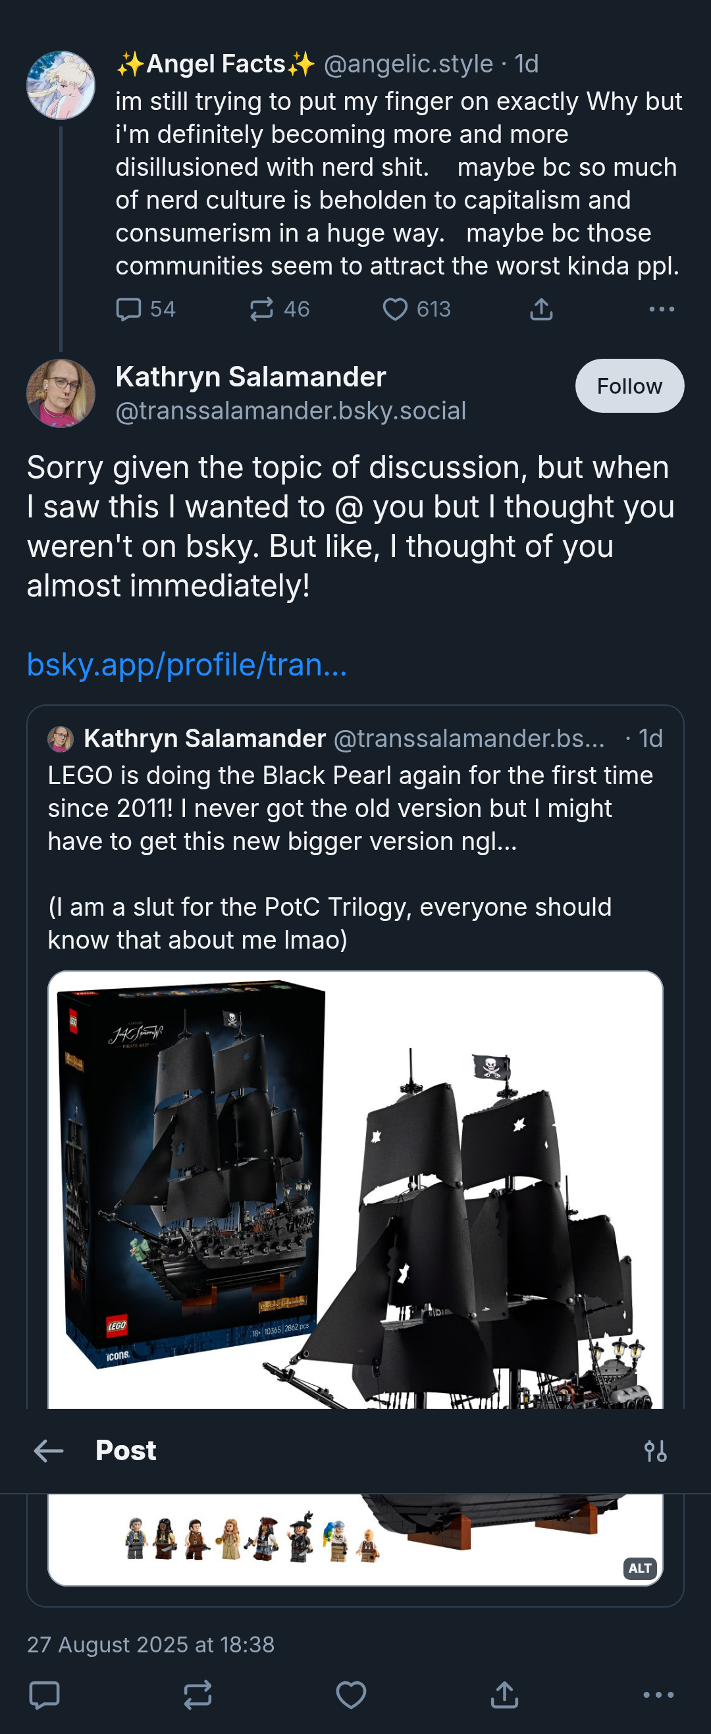Reply to the Angel Facts post
The height and width of the screenshot is (1734, 711).
click(x=145, y=309)
